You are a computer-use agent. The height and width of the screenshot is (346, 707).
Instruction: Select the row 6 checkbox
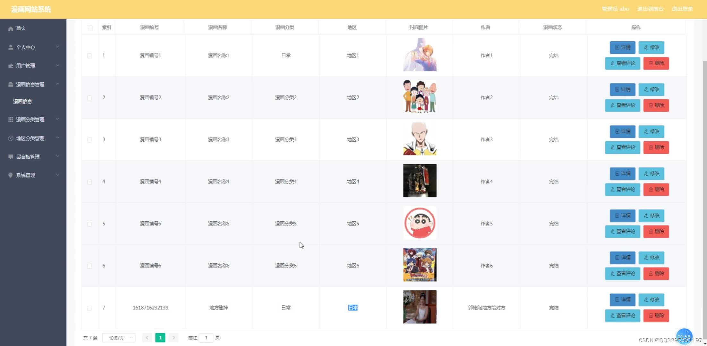click(90, 266)
